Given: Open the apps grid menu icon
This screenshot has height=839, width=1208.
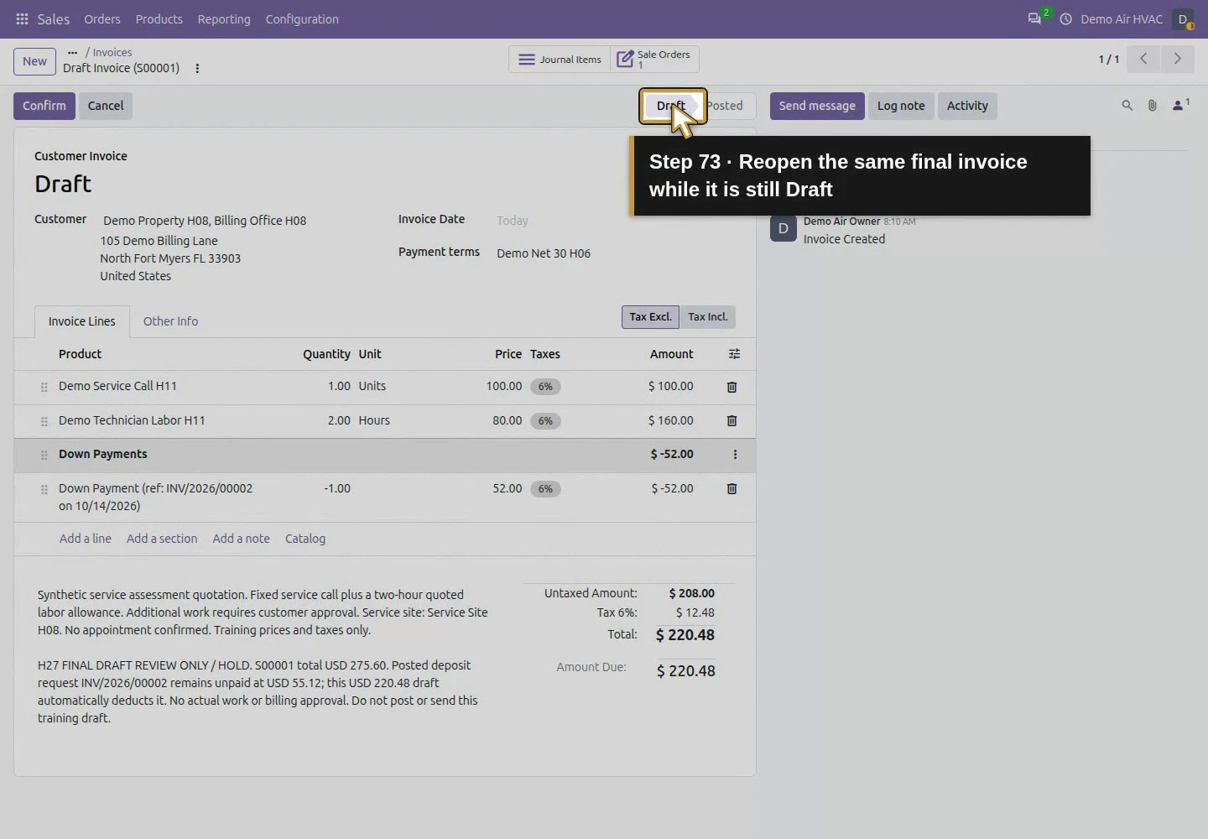Looking at the screenshot, I should (x=22, y=18).
